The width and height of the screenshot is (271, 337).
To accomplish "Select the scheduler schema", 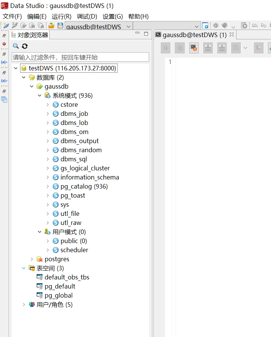I will [x=74, y=250].
